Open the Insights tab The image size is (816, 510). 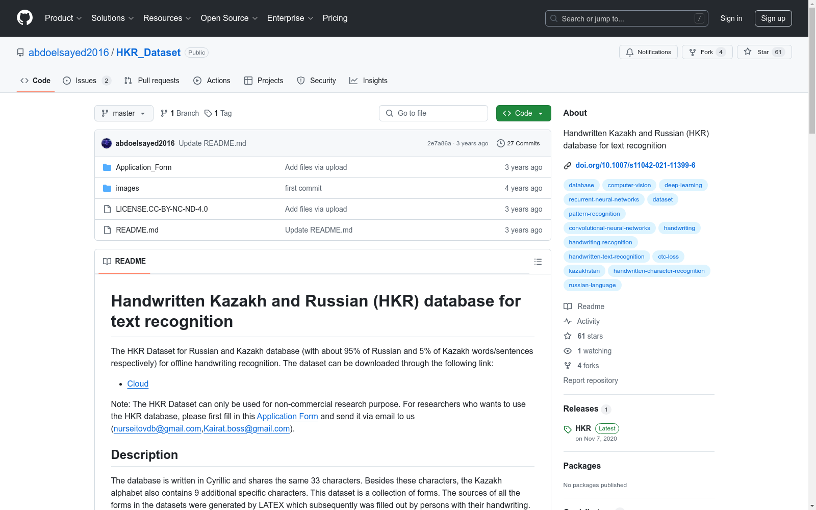point(369,81)
